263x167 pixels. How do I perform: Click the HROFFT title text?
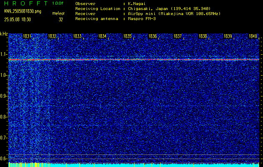(26, 3)
